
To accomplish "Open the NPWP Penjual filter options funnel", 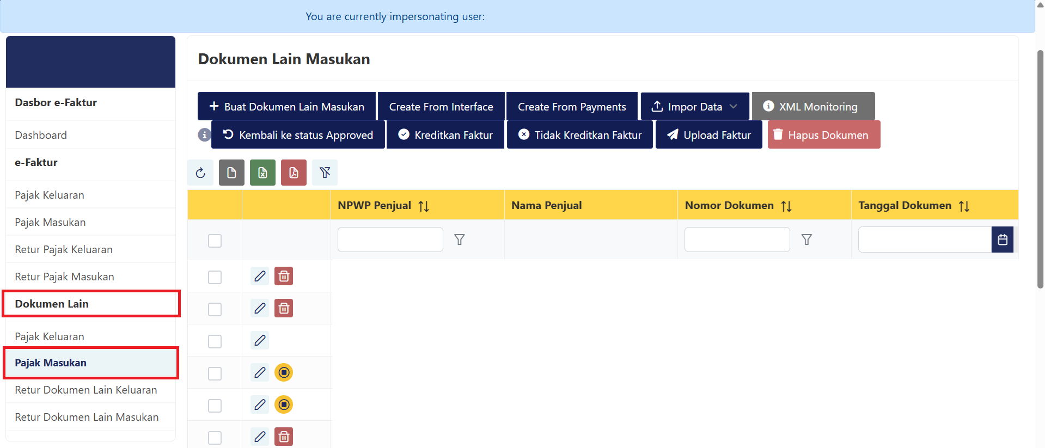I will point(459,240).
